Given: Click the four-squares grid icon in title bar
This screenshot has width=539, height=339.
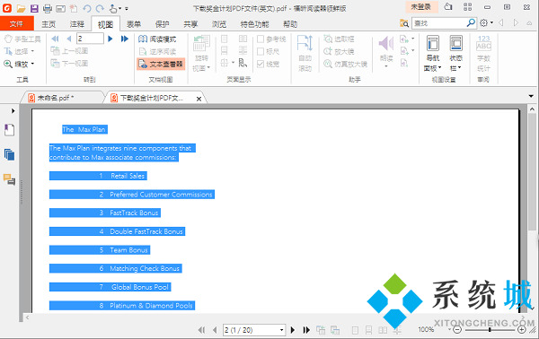Looking at the screenshot, I should tap(467, 6).
